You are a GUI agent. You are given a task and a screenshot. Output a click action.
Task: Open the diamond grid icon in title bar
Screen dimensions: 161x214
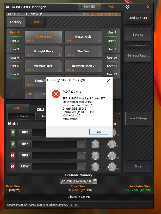(x=127, y=7)
